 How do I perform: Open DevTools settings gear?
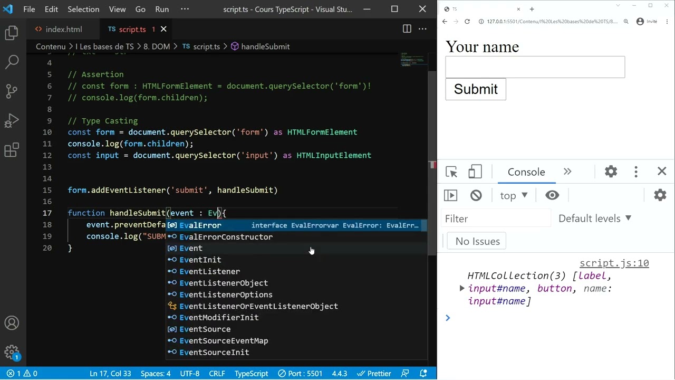click(611, 172)
